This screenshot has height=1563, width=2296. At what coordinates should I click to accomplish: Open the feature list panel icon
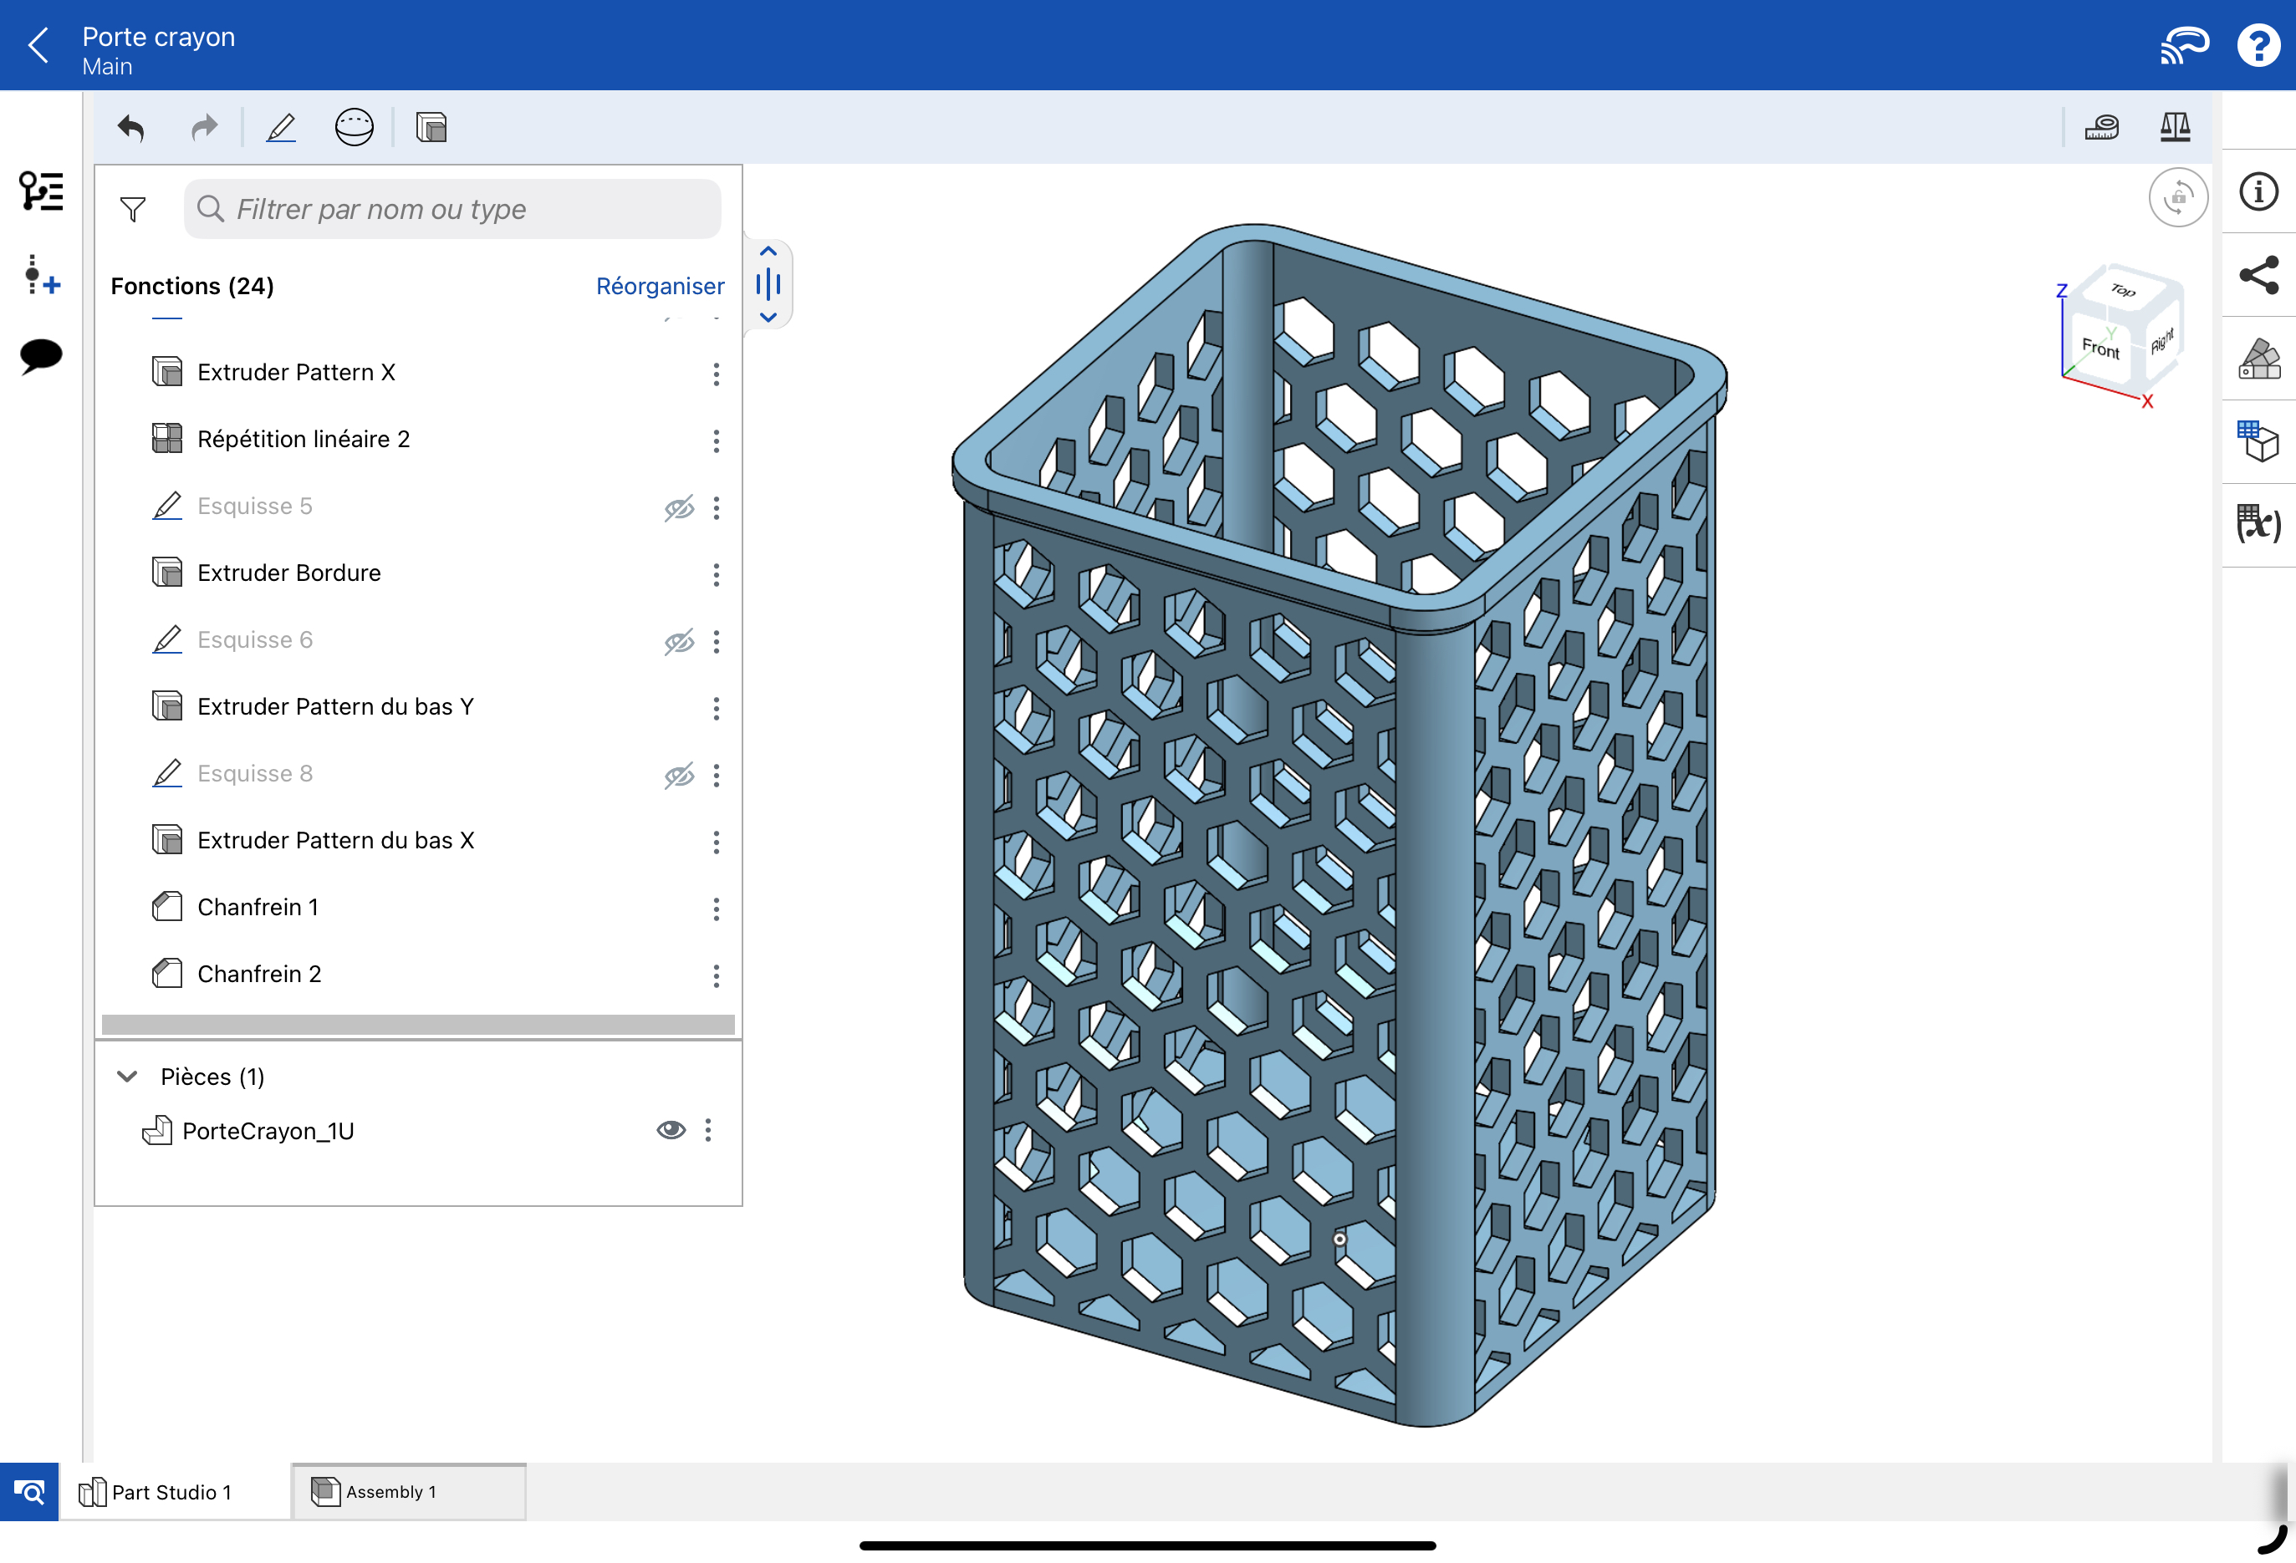point(42,191)
